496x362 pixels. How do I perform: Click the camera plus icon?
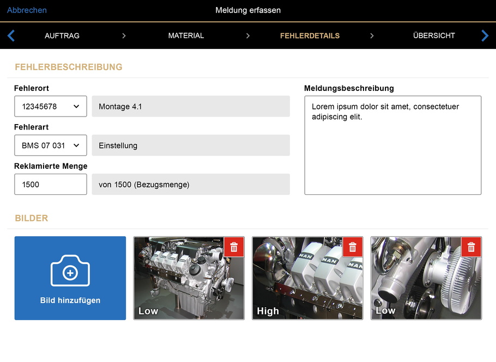coord(70,271)
